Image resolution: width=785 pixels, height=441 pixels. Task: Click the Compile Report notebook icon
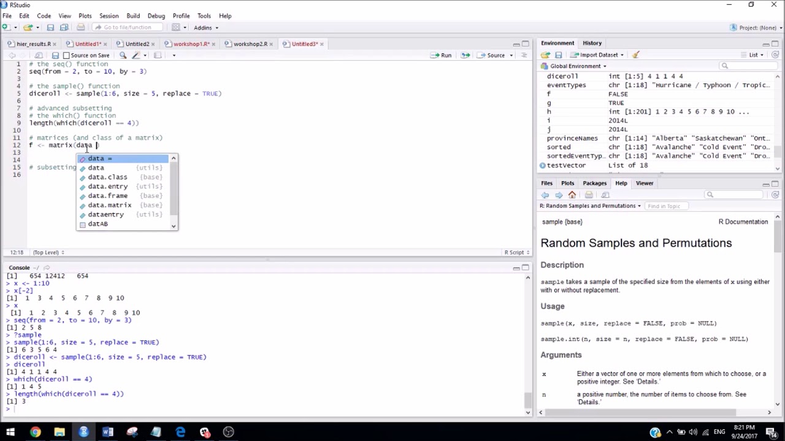[158, 55]
